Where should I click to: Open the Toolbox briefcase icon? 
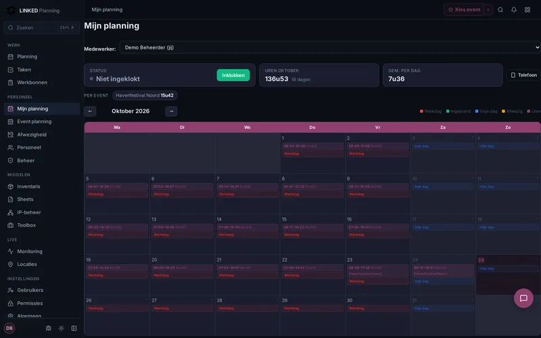point(11,225)
